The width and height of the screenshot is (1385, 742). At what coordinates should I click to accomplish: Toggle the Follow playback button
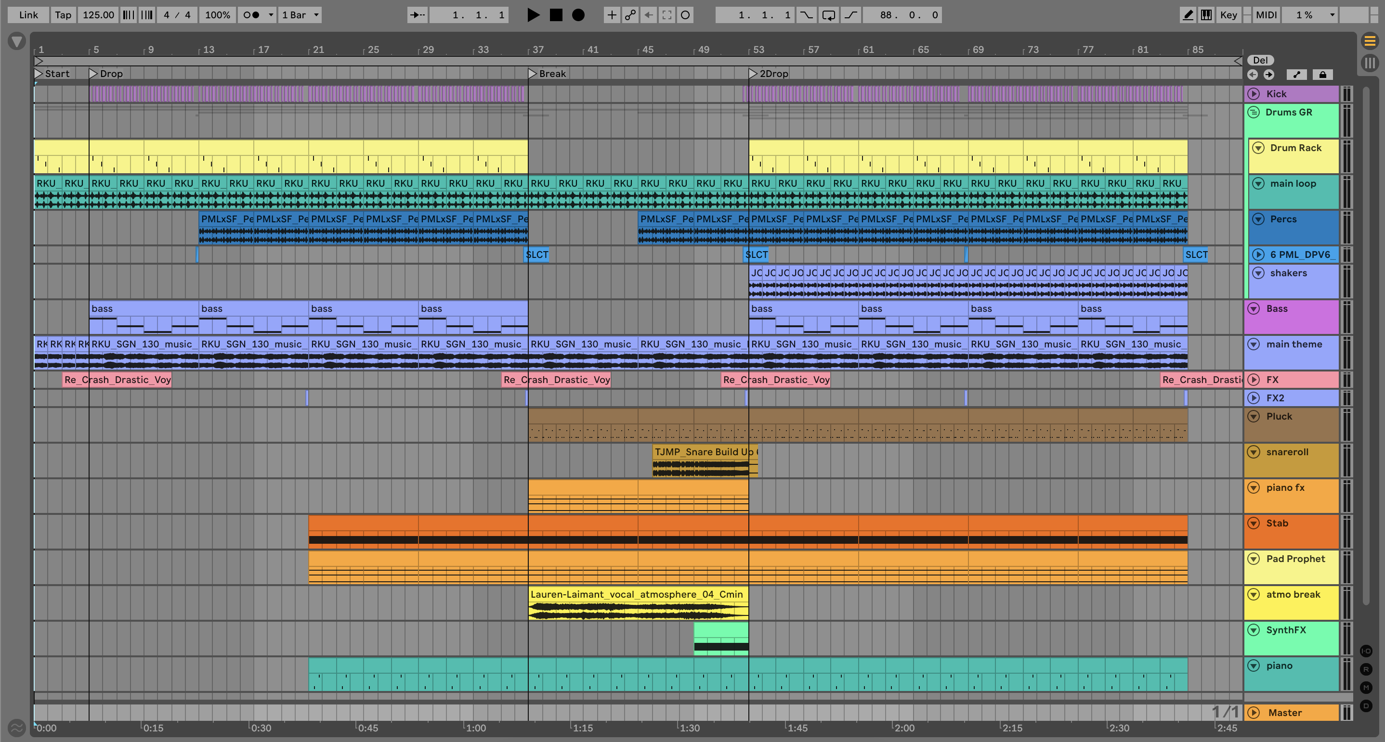point(417,15)
